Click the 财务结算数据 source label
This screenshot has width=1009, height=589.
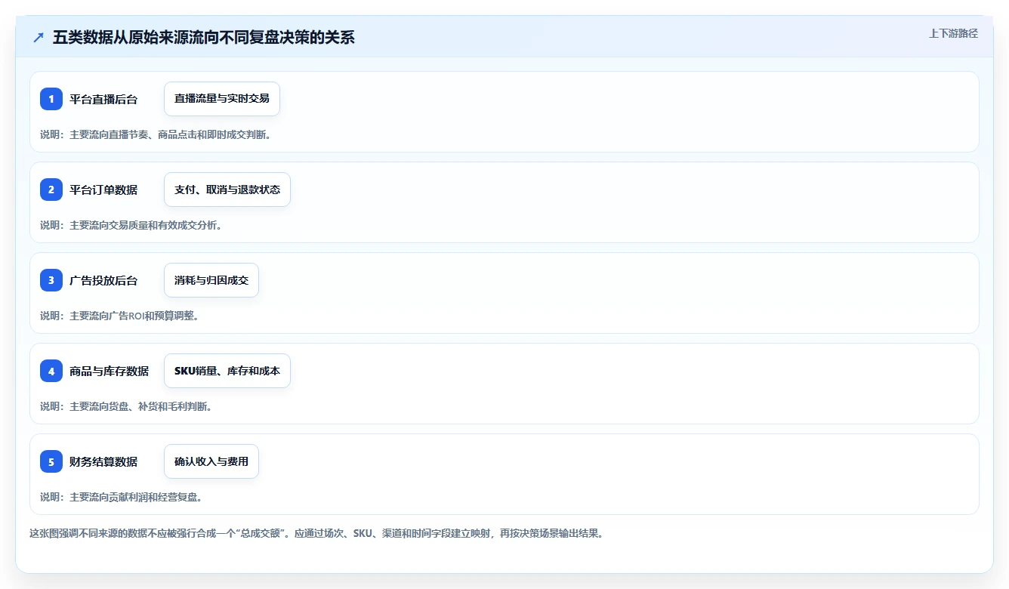(x=103, y=461)
